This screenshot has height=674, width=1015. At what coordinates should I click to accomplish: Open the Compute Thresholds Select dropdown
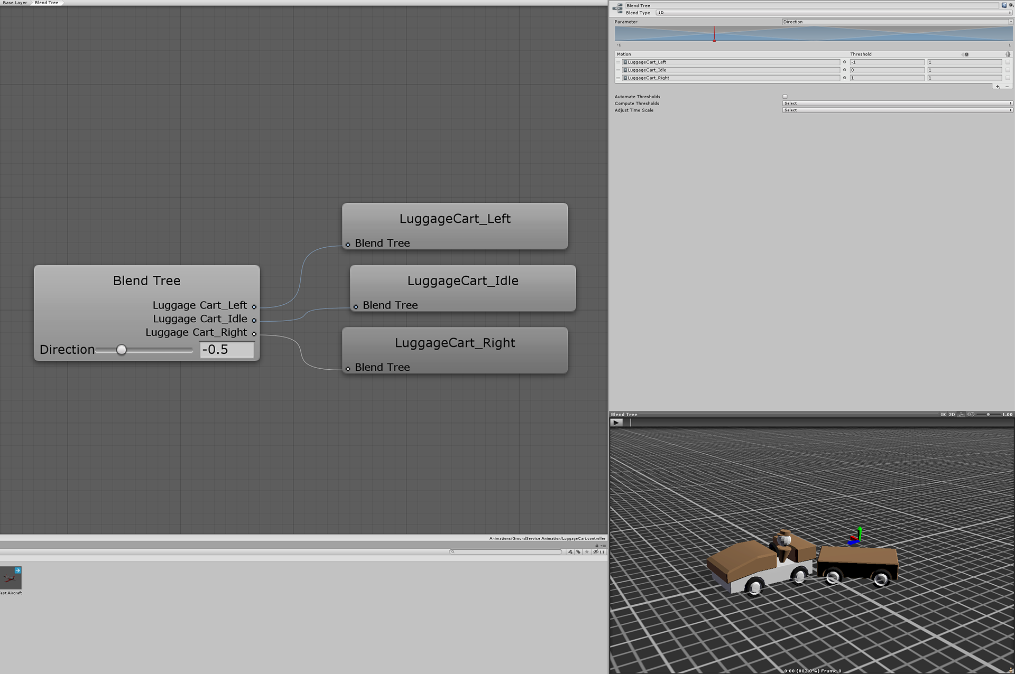897,104
